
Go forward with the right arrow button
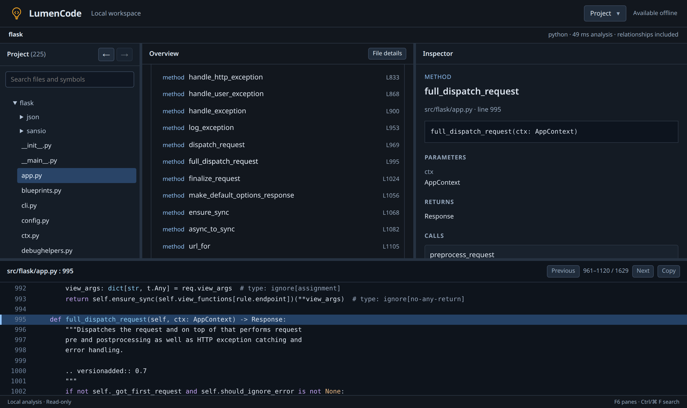(x=124, y=54)
